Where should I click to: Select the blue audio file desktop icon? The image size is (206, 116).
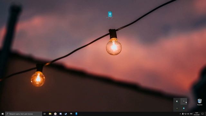tap(110, 15)
